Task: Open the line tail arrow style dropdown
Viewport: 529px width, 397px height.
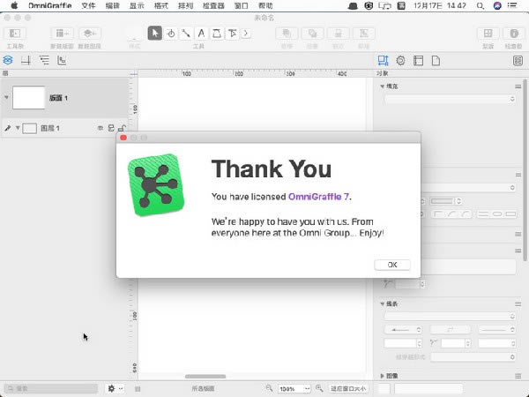Action: (403, 329)
